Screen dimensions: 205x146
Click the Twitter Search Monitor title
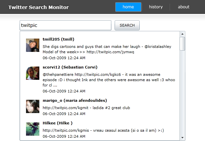(x=39, y=7)
